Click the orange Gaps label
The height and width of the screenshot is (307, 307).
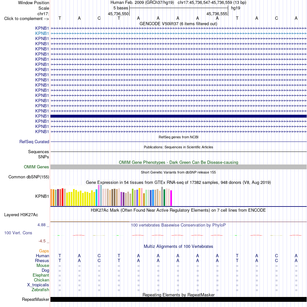pos(44,251)
